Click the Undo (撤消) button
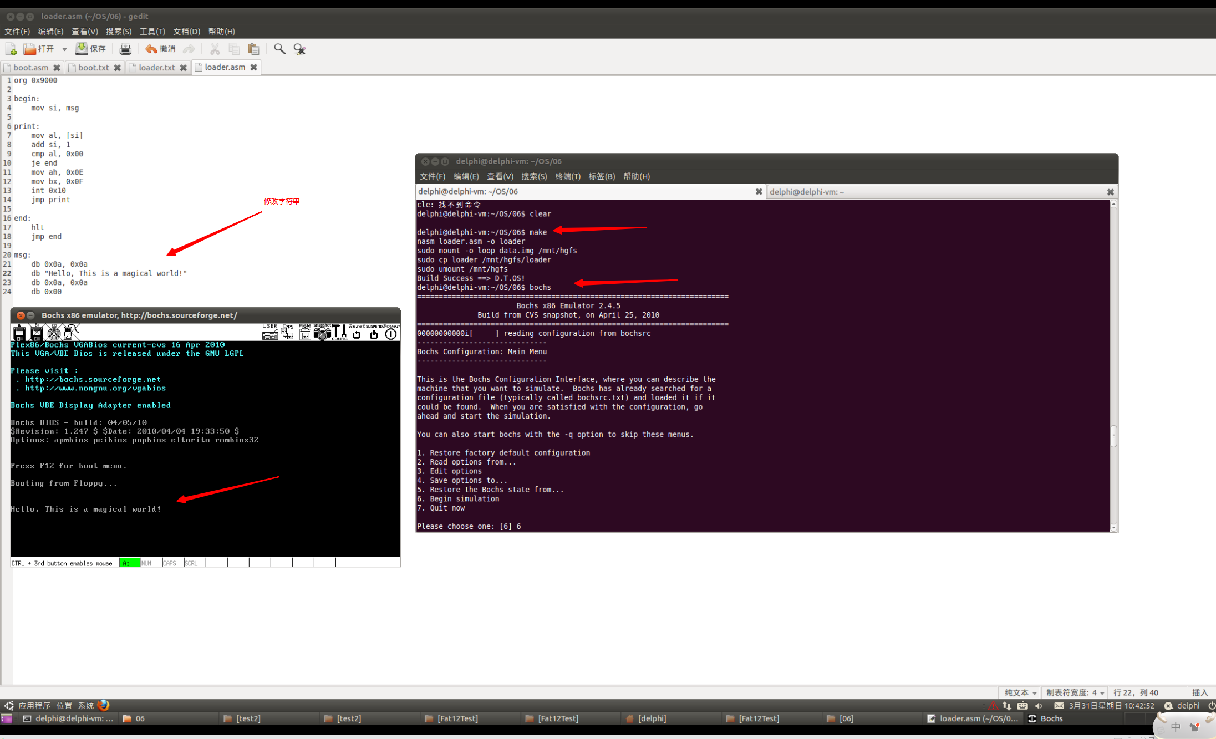 160,49
